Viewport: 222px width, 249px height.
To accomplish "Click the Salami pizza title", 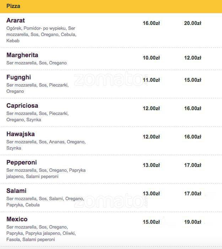I will pos(16,191).
